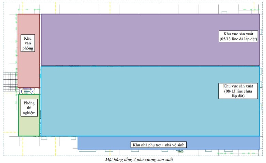266x163 pixels.
Task: Click the blue circular stairwell symbol
Action: pyautogui.click(x=27, y=91)
